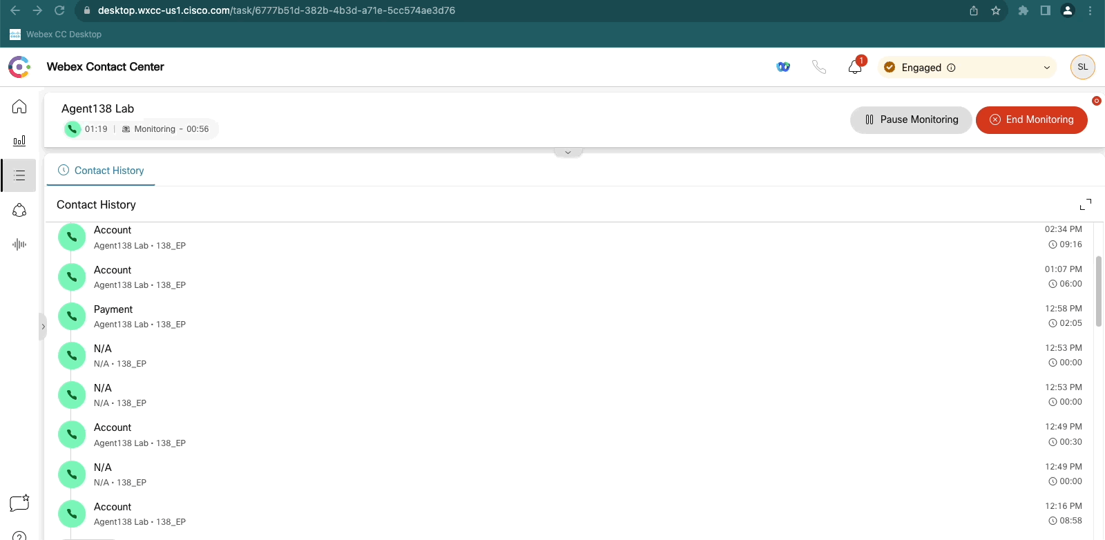Click the notifications bell icon
Screen dimensions: 1105x540
click(x=855, y=67)
